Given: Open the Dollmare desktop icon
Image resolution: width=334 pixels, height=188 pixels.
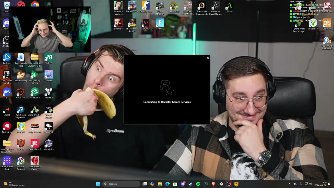Looking at the screenshot, I should (x=118, y=24).
